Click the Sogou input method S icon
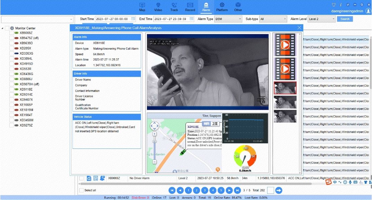Viewport: 372px width, 200px height. (329, 182)
